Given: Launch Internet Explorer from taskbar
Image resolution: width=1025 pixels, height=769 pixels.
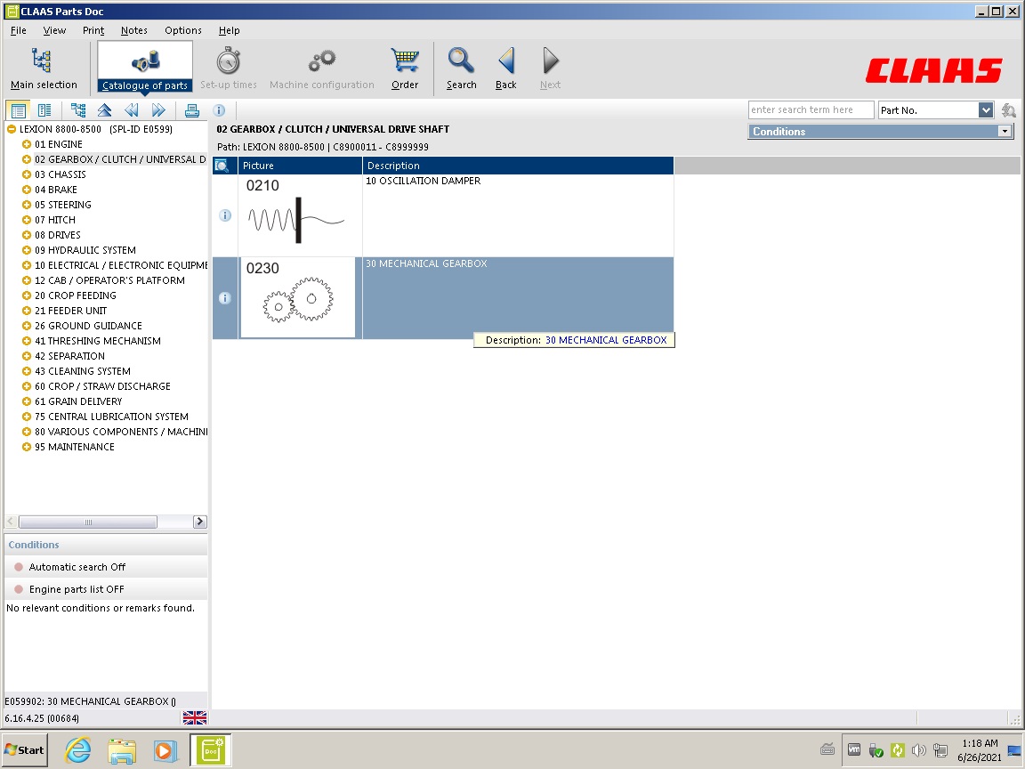Looking at the screenshot, I should pyautogui.click(x=77, y=750).
